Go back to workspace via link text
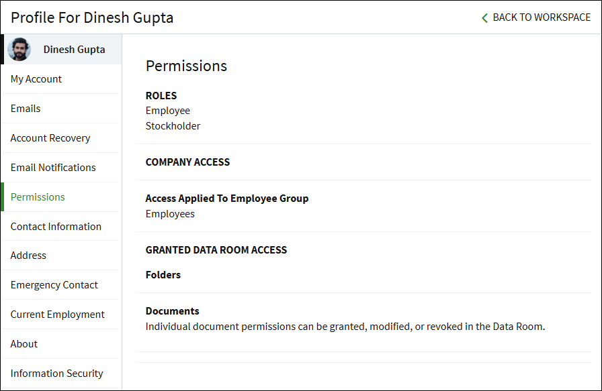Screen dimensions: 602x391 point(542,17)
